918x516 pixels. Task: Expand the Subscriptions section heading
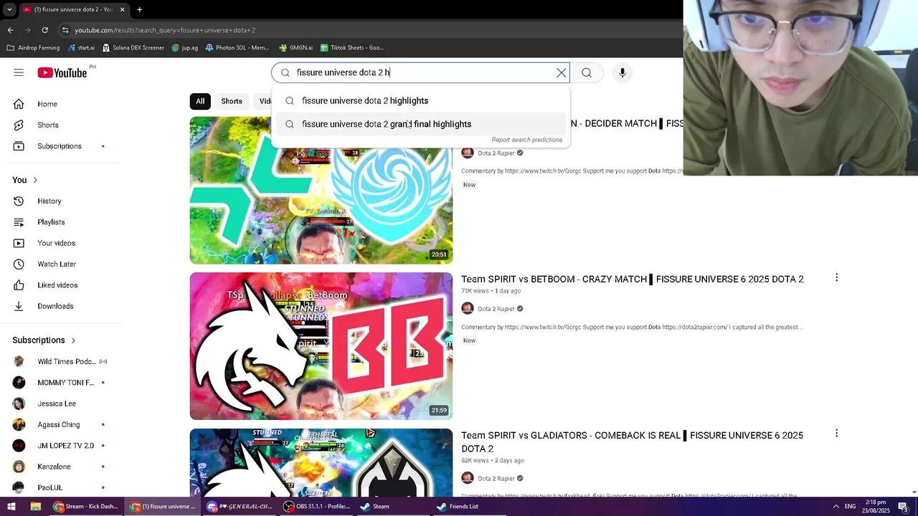point(44,340)
